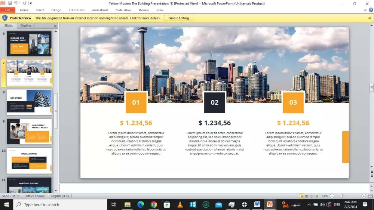Open the Windows Start menu
374x210 pixels.
point(6,204)
